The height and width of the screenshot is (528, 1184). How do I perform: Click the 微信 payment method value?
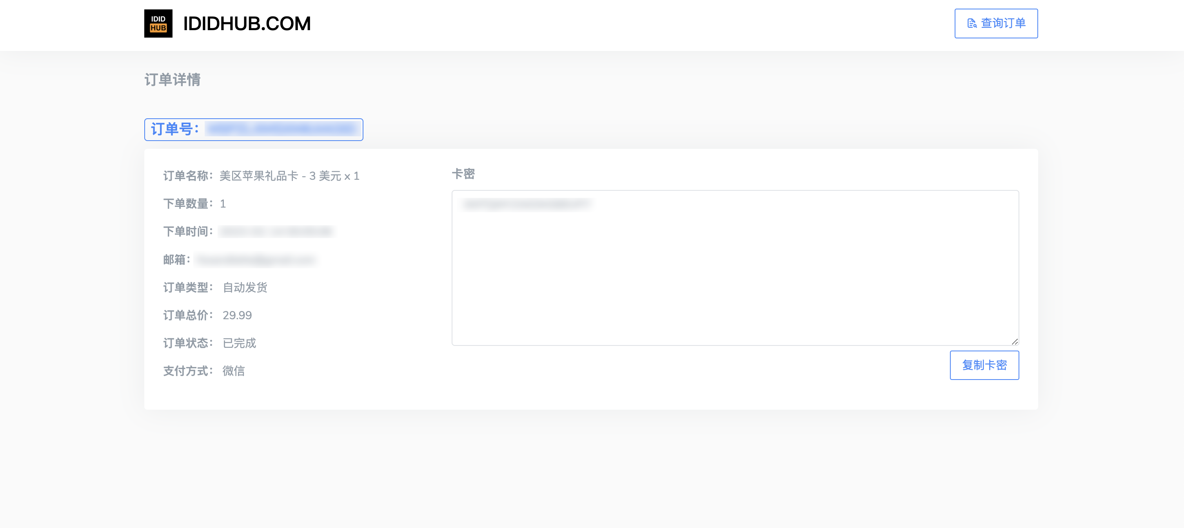pos(234,371)
